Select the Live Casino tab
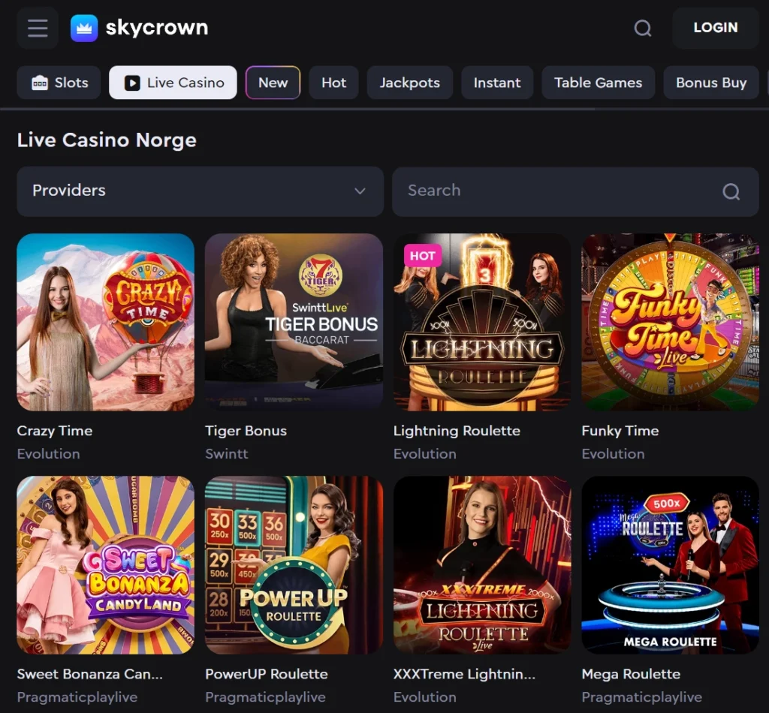The image size is (769, 713). point(173,83)
